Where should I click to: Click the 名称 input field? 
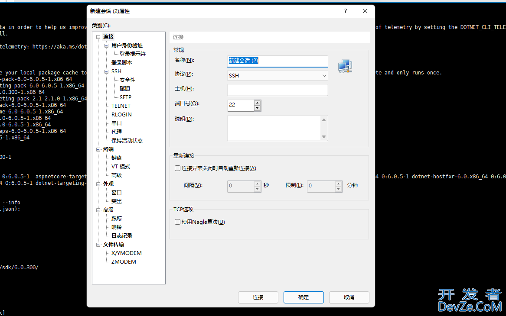pyautogui.click(x=277, y=61)
